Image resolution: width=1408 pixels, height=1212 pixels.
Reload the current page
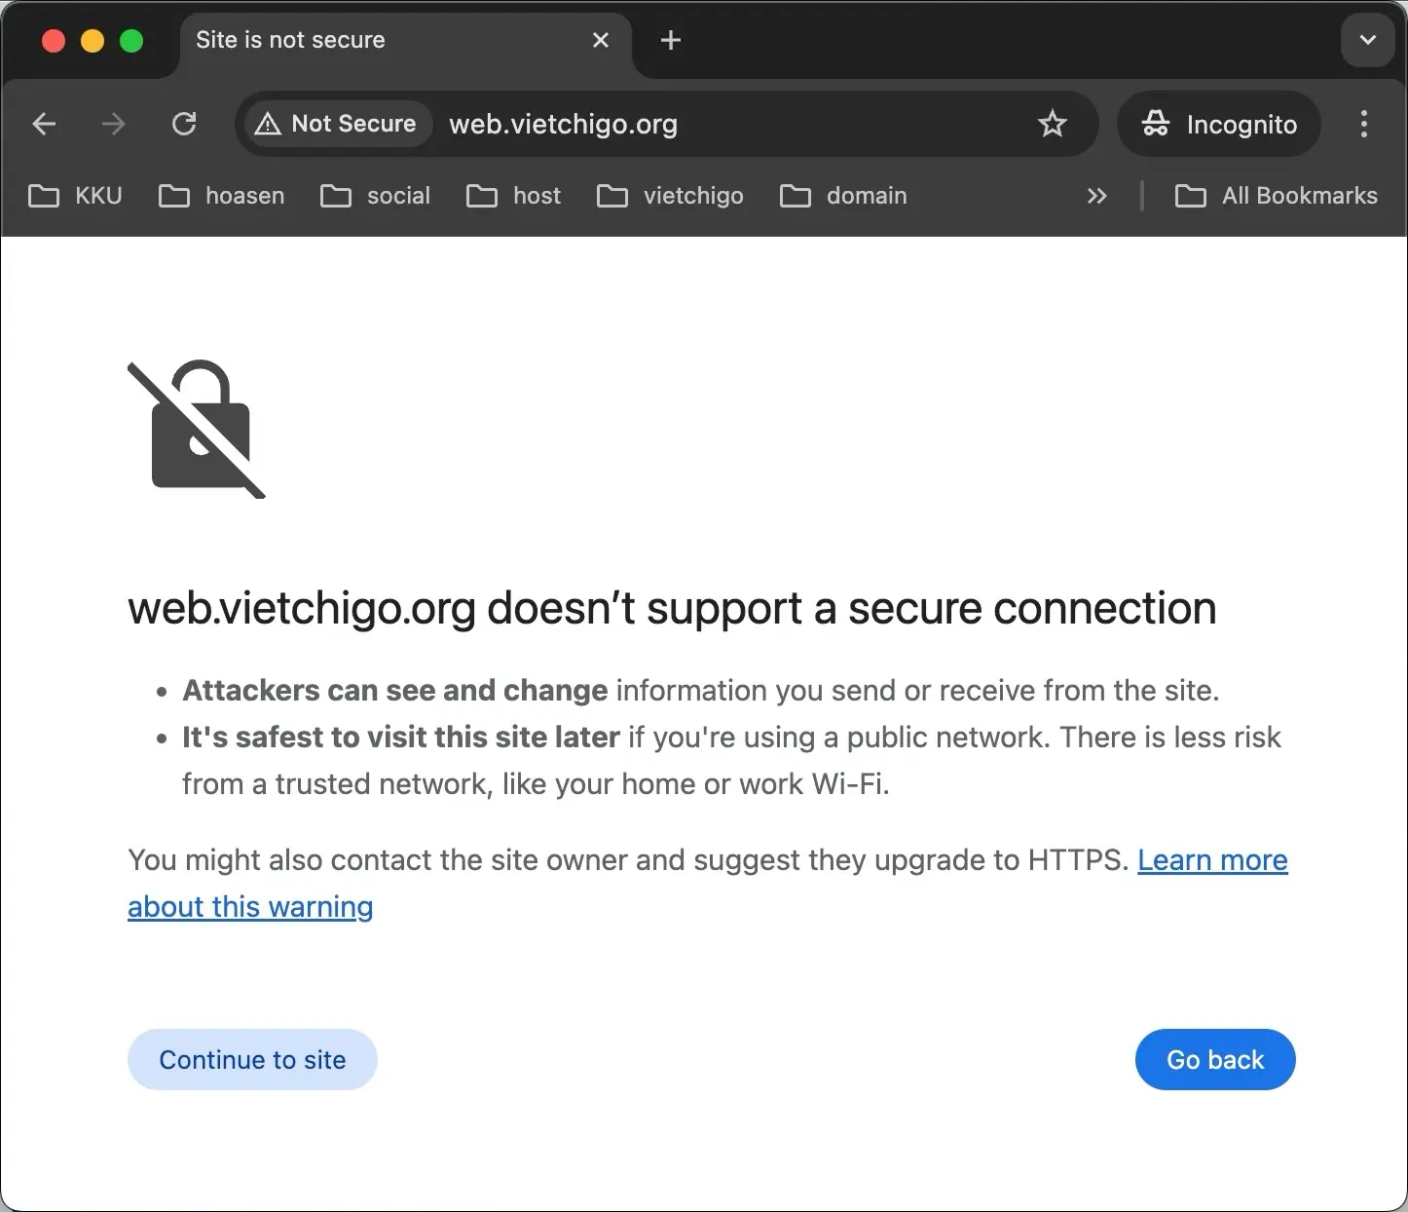(184, 124)
